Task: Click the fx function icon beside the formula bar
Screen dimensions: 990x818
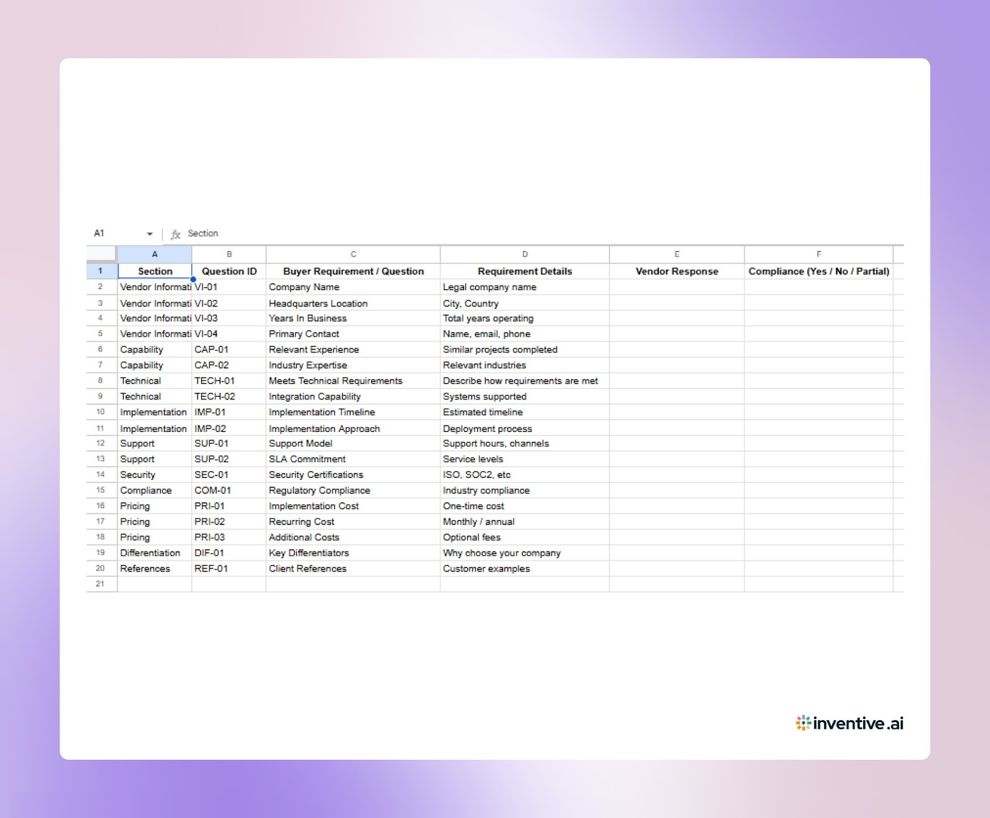Action: click(x=176, y=233)
